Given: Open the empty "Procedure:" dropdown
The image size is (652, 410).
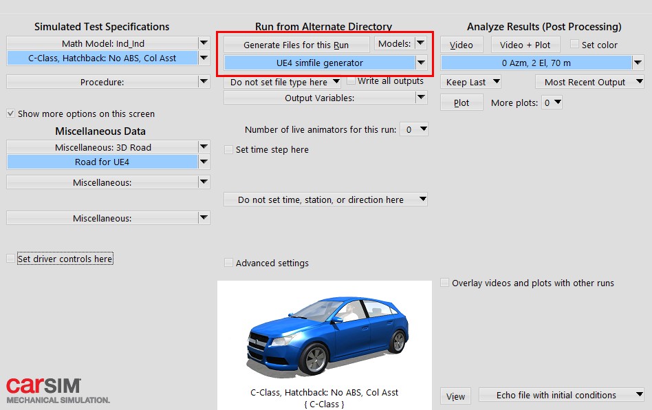Looking at the screenshot, I should point(204,82).
